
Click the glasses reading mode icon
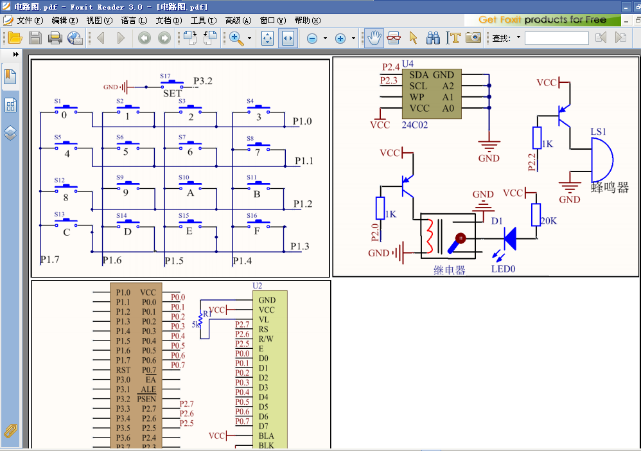pos(394,38)
